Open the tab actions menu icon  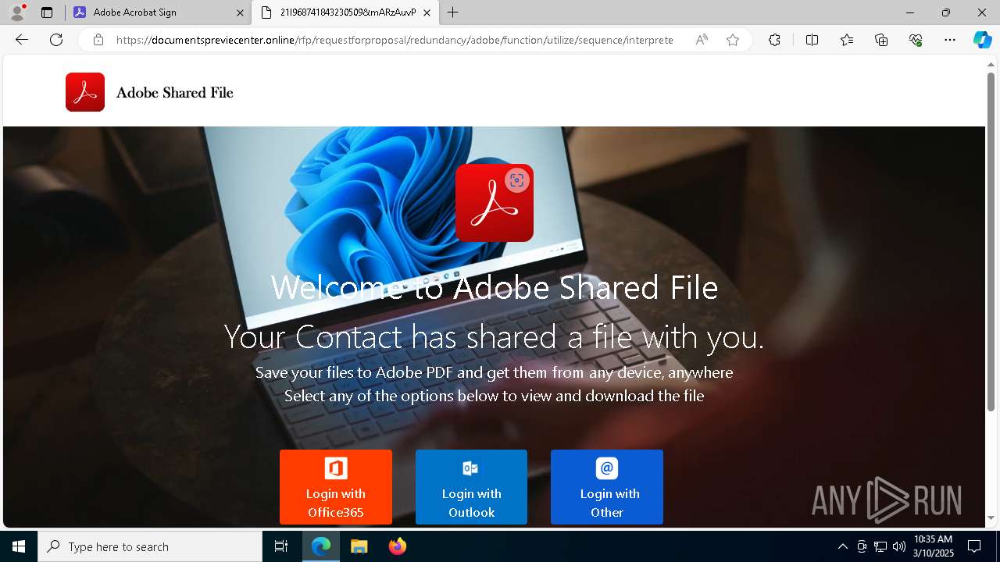click(x=47, y=12)
